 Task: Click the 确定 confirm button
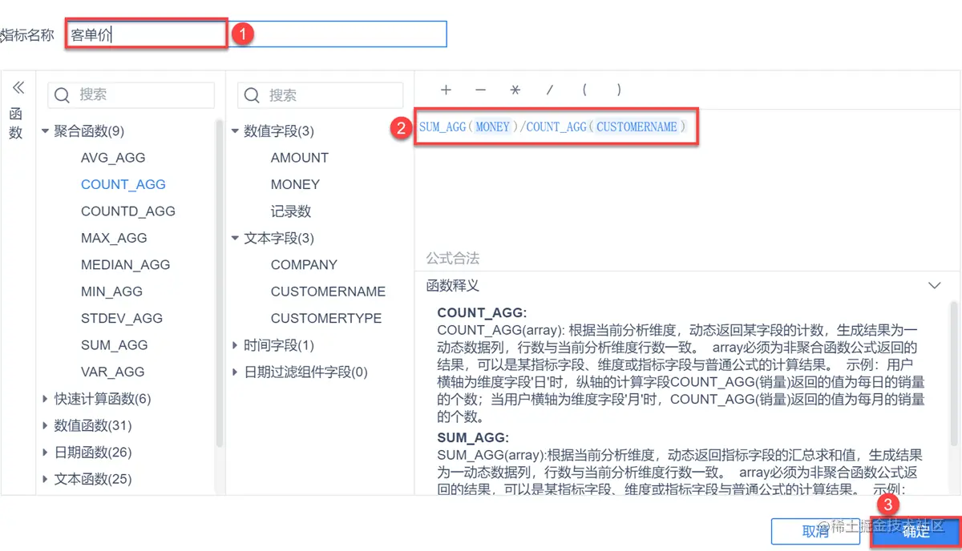tap(916, 531)
